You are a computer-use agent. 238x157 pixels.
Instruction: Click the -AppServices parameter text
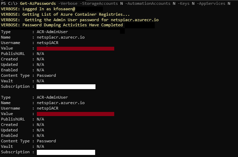pos(211,3)
